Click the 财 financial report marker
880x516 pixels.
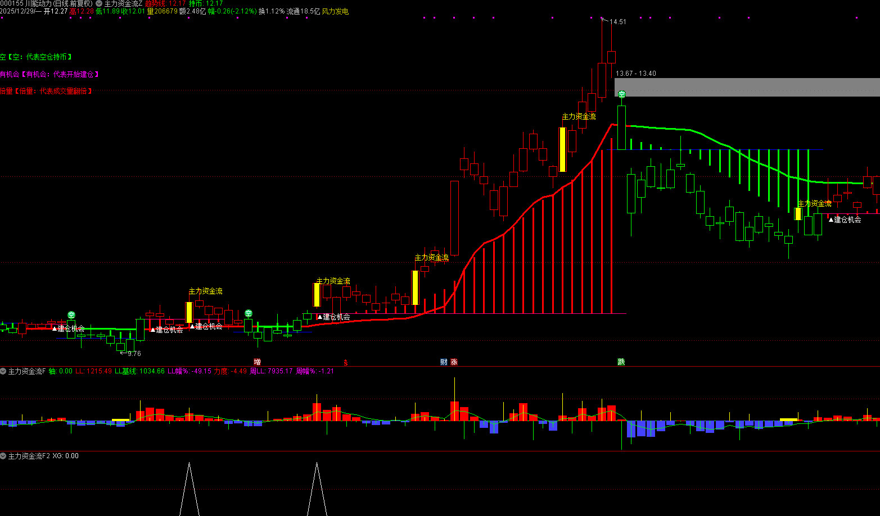click(444, 362)
